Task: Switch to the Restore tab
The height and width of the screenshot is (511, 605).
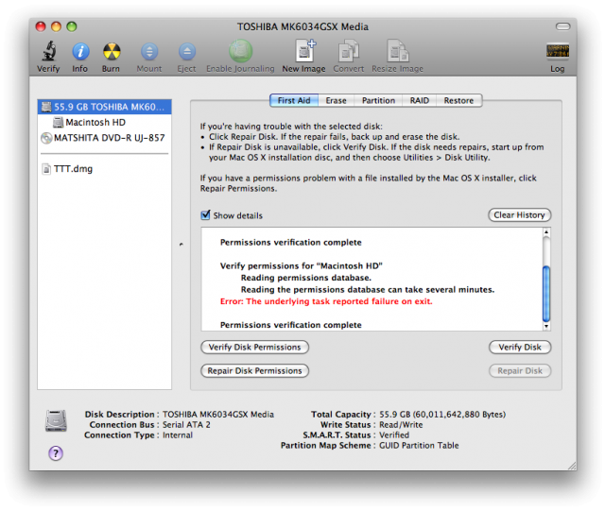Action: click(x=458, y=101)
